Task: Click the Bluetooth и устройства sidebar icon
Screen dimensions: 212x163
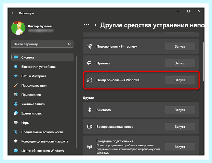Action: 16,66
